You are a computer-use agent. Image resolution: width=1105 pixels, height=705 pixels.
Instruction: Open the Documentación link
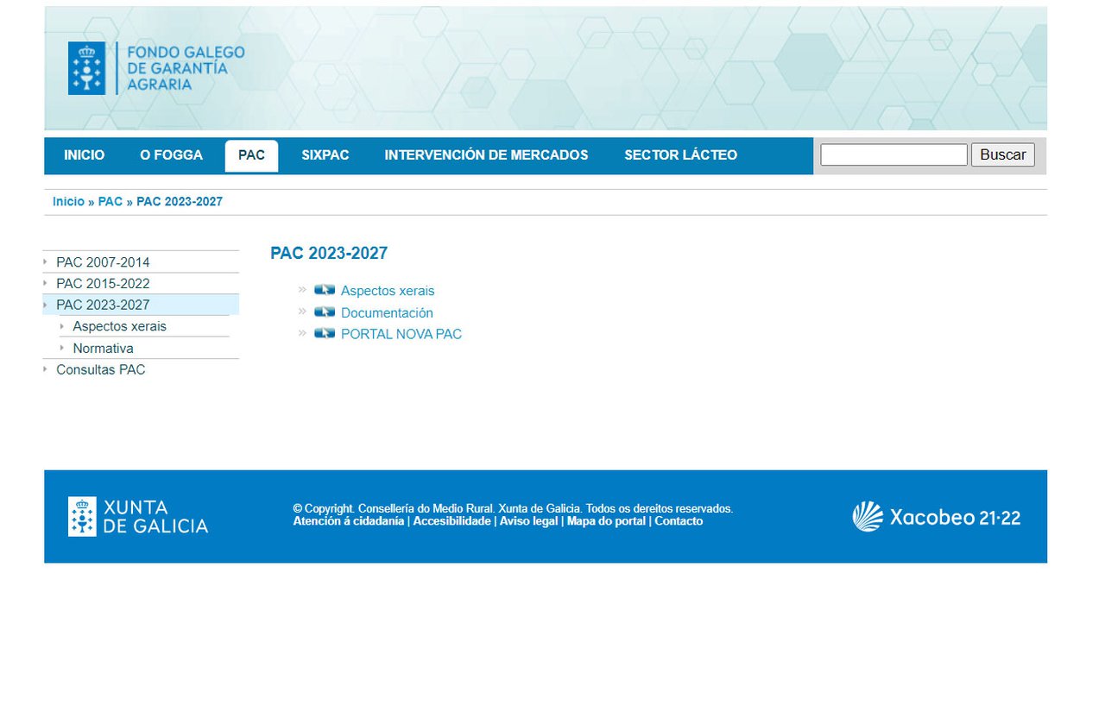tap(387, 313)
